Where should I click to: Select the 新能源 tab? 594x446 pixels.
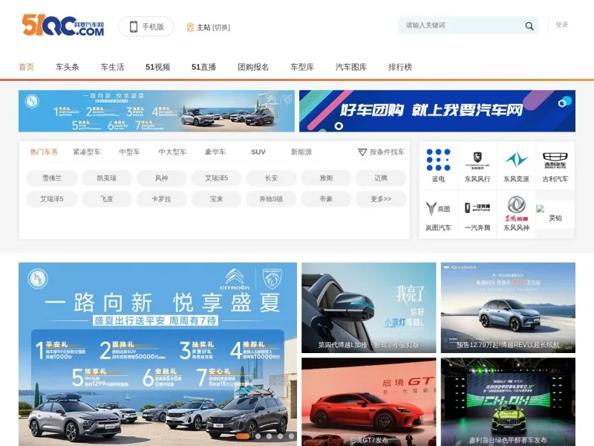301,152
